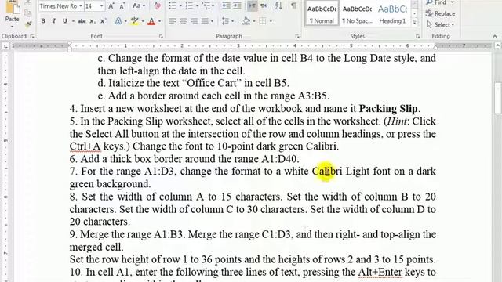Expand Shading color dropdown arrow
502x282 pixels.
(x=254, y=21)
